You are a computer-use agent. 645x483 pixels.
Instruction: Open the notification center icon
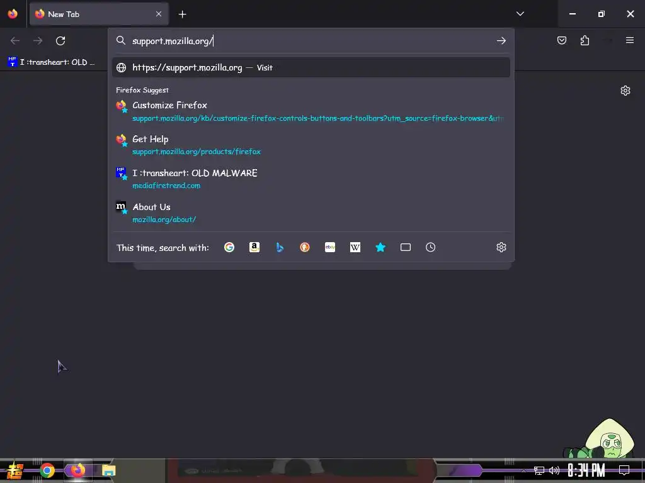tap(624, 470)
